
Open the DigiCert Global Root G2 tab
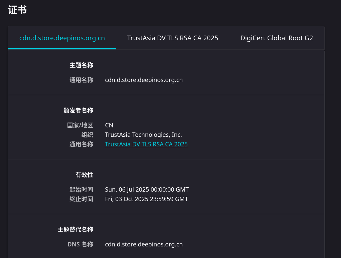click(276, 38)
